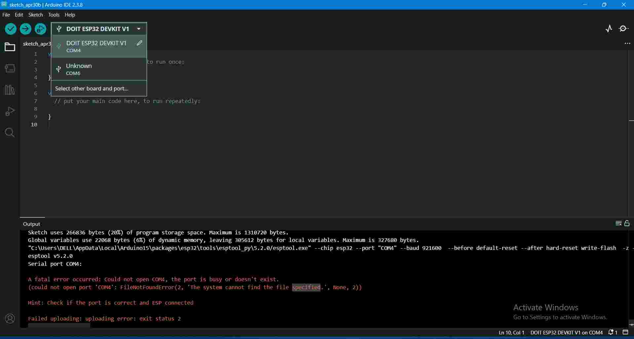Click the Verify sketch checkmark button
Viewport: 634px width, 339px height.
pos(11,29)
